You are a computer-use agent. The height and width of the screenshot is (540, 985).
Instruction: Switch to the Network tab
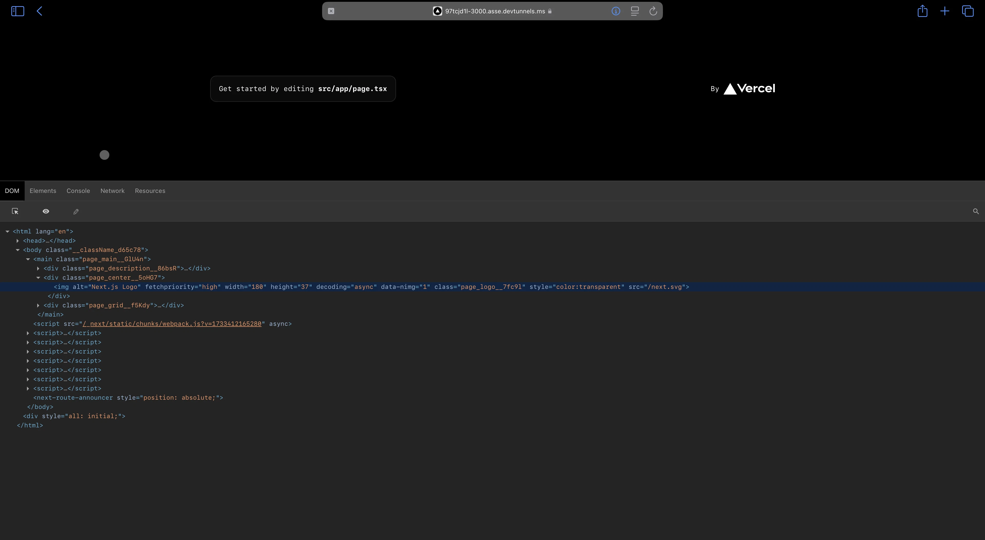point(112,191)
